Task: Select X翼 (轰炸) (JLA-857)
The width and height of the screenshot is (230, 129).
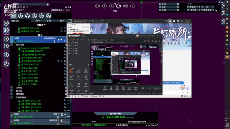Action: 31,111
